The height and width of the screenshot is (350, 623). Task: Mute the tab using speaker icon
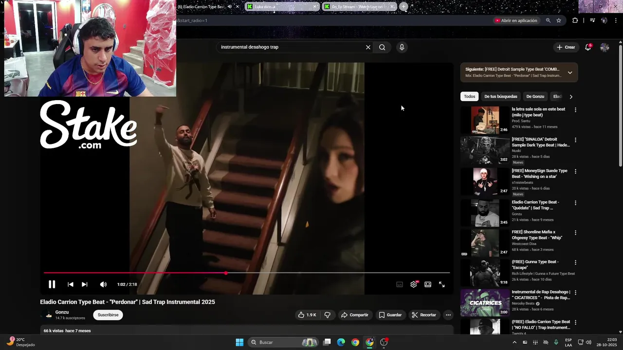coord(230,7)
